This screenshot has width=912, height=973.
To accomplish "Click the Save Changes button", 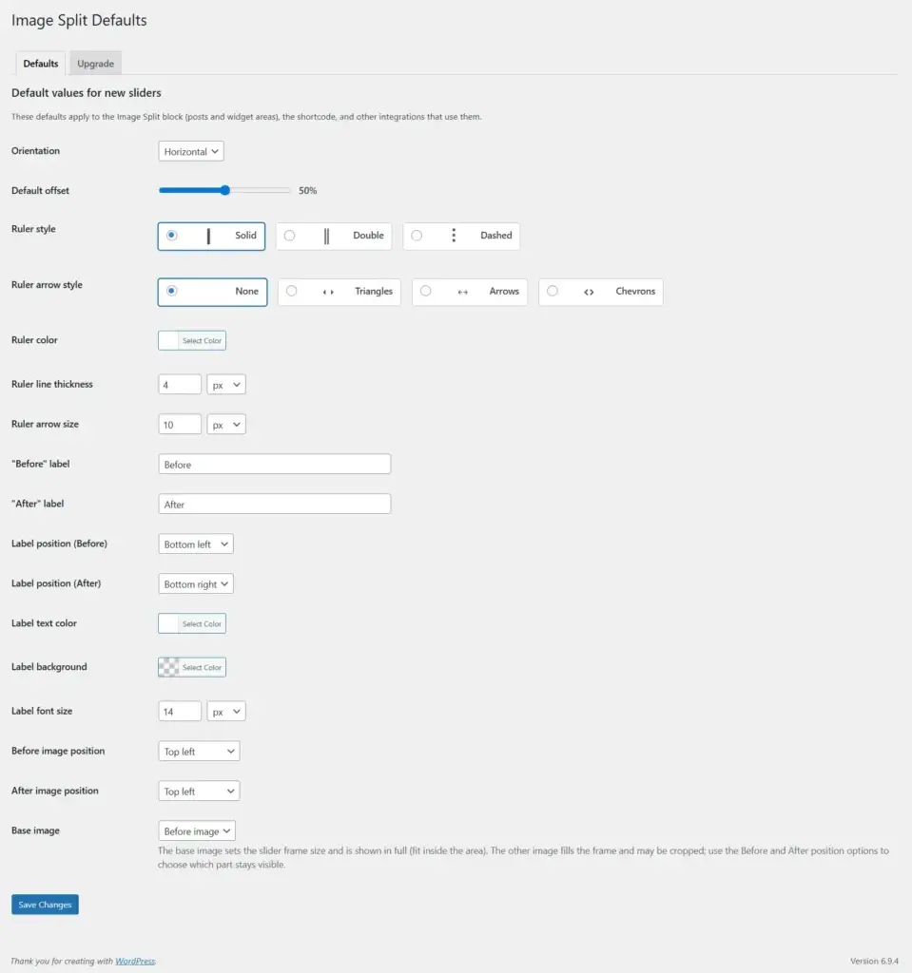I will tap(45, 905).
